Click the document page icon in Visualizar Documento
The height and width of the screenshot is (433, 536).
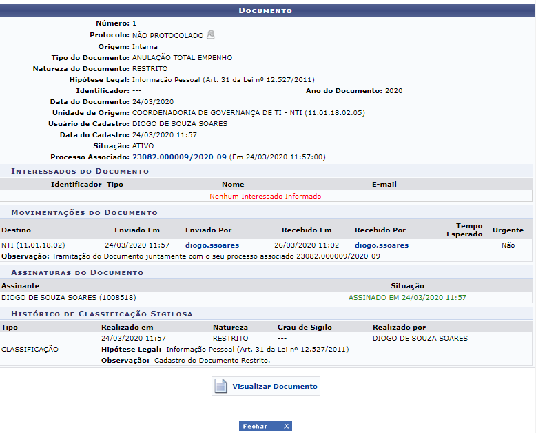click(220, 386)
